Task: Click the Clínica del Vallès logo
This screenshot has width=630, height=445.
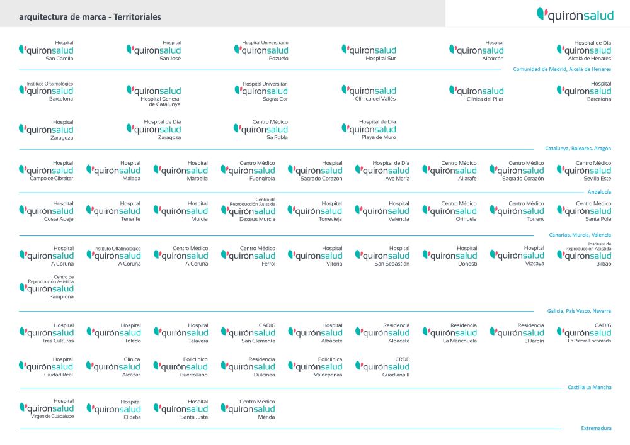Action: coord(369,93)
